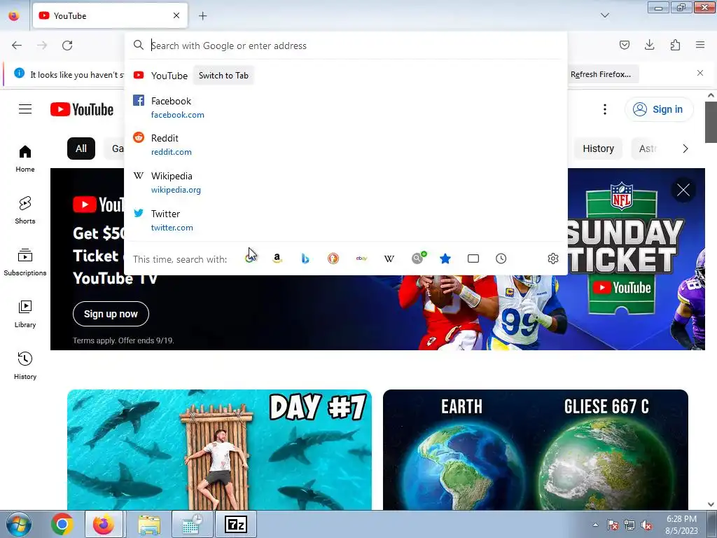Screen dimensions: 717x538
Task: Search this time with Wikipedia icon
Action: click(x=389, y=259)
